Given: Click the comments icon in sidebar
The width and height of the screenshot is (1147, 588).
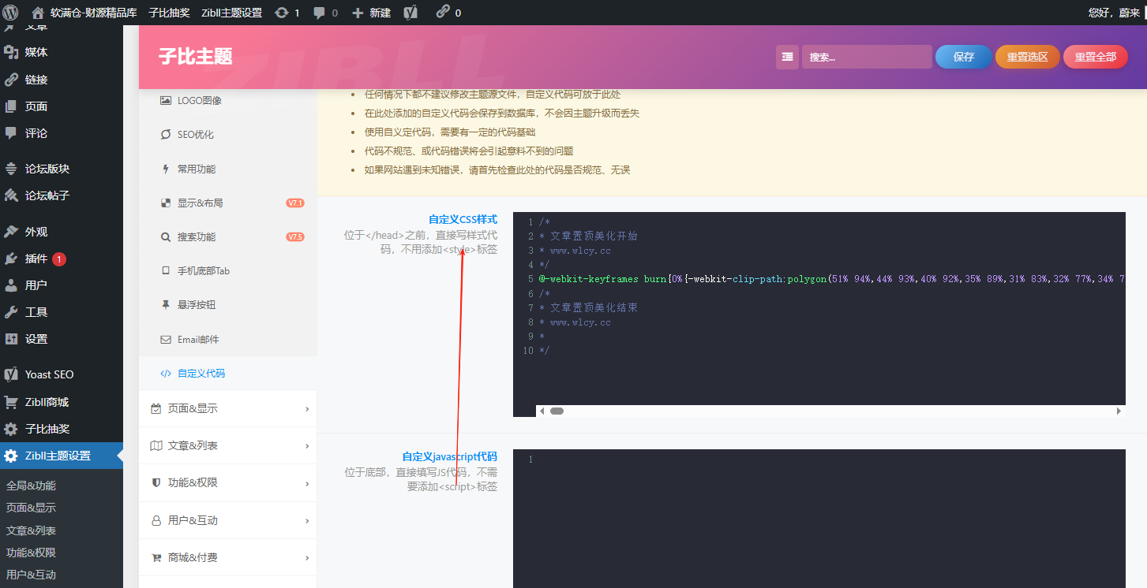Looking at the screenshot, I should pos(11,133).
